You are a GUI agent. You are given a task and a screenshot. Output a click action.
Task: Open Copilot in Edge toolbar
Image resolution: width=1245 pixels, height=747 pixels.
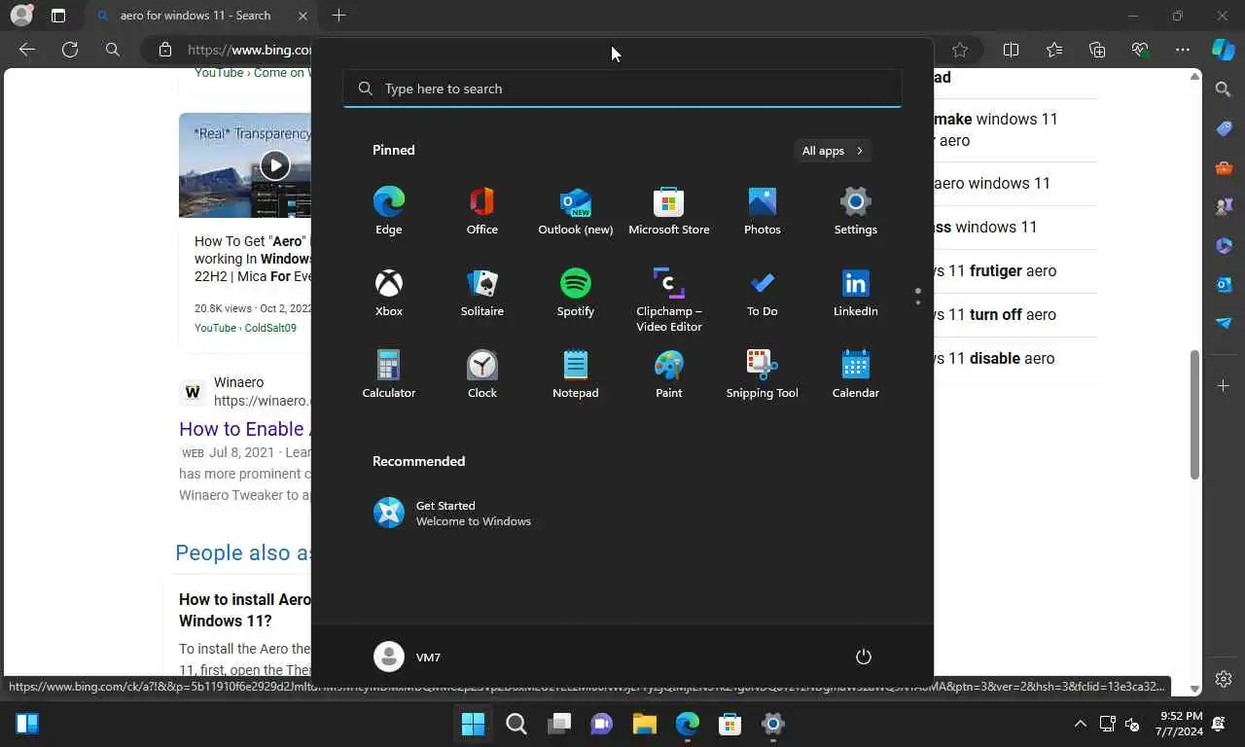tap(1224, 50)
